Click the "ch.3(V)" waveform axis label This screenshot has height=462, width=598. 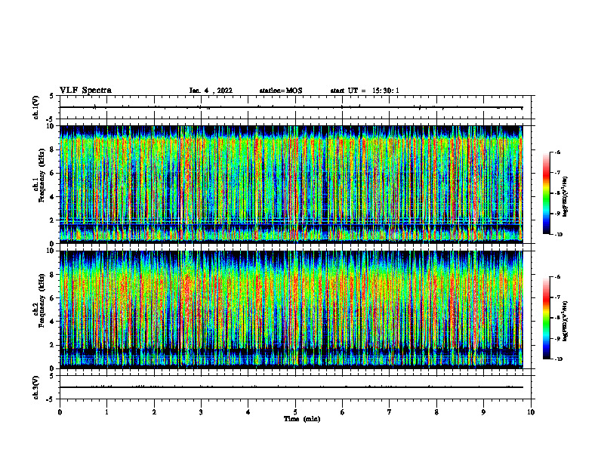[36, 387]
